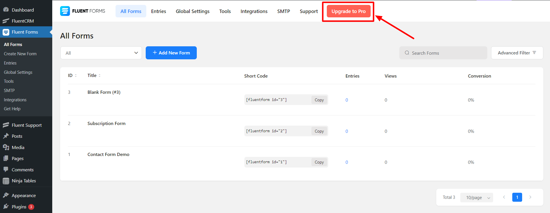Screen dimensions: 550x213
Task: Open the 10/page size dropdown
Action: tap(477, 197)
